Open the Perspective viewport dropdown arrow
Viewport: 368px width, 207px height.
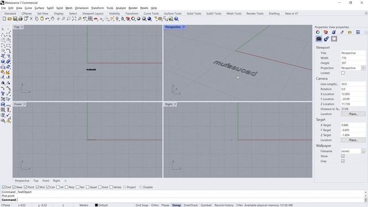tap(184, 27)
